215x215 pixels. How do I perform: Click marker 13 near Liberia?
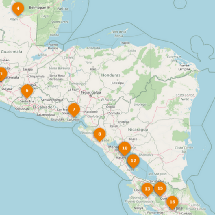147,190
